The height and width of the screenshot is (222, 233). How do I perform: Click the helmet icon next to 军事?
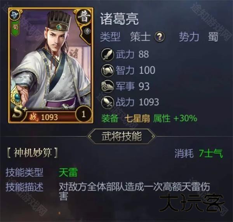(x=108, y=86)
